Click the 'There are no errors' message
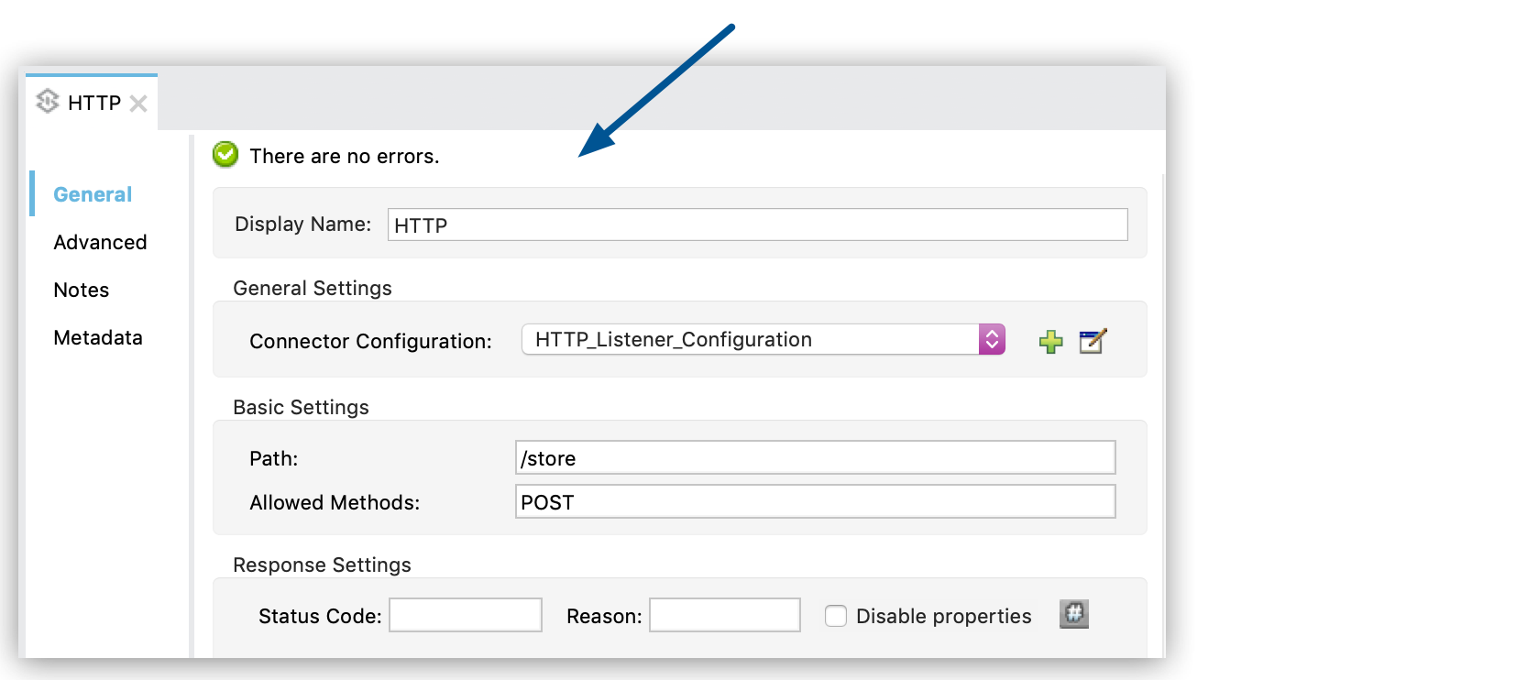This screenshot has height=680, width=1538. tap(345, 156)
